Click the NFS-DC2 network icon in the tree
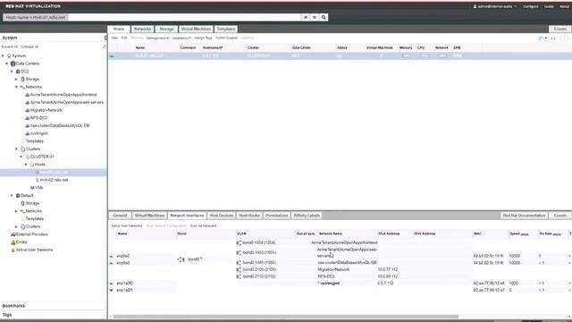The image size is (572, 322). (28, 118)
